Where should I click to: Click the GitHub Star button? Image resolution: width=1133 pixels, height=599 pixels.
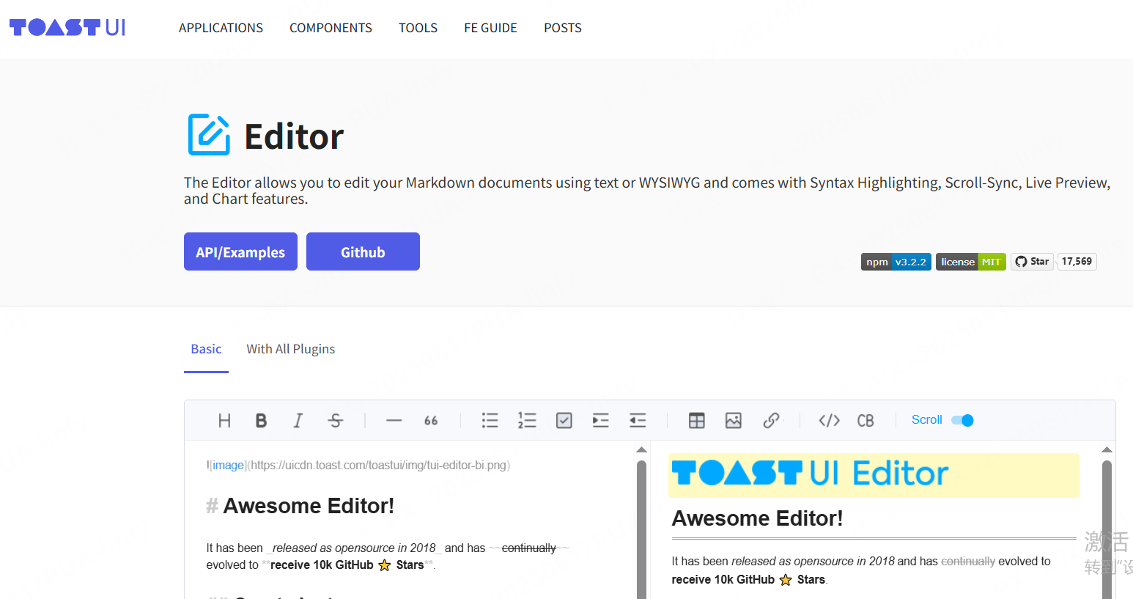1032,262
